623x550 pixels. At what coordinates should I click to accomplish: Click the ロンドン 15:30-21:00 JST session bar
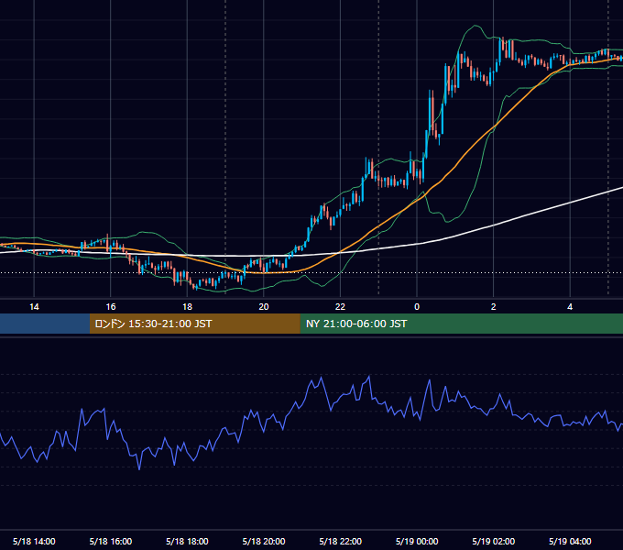click(194, 324)
